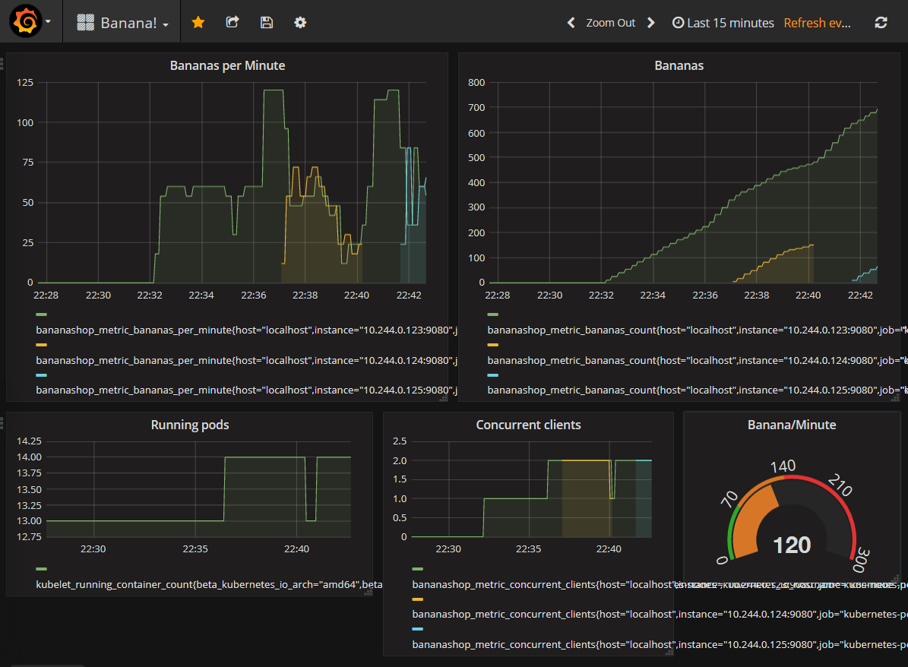Open the share dashboard icon
This screenshot has width=908, height=667.
coord(233,23)
